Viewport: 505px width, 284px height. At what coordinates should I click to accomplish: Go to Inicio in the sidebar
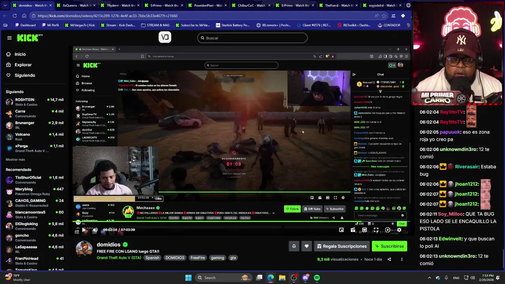(x=20, y=54)
